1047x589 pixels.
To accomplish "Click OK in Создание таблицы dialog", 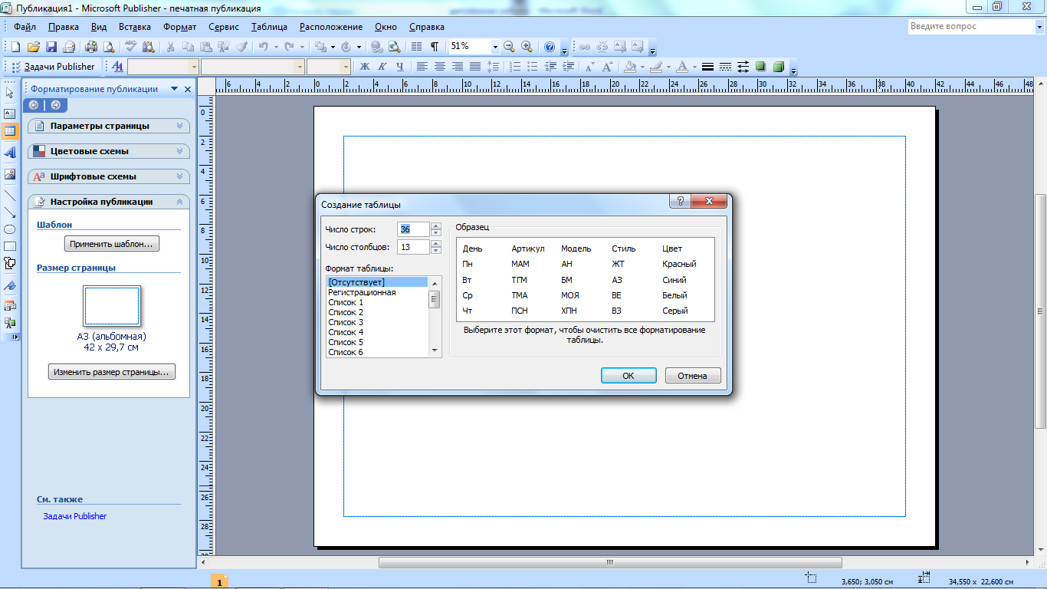I will tap(628, 376).
